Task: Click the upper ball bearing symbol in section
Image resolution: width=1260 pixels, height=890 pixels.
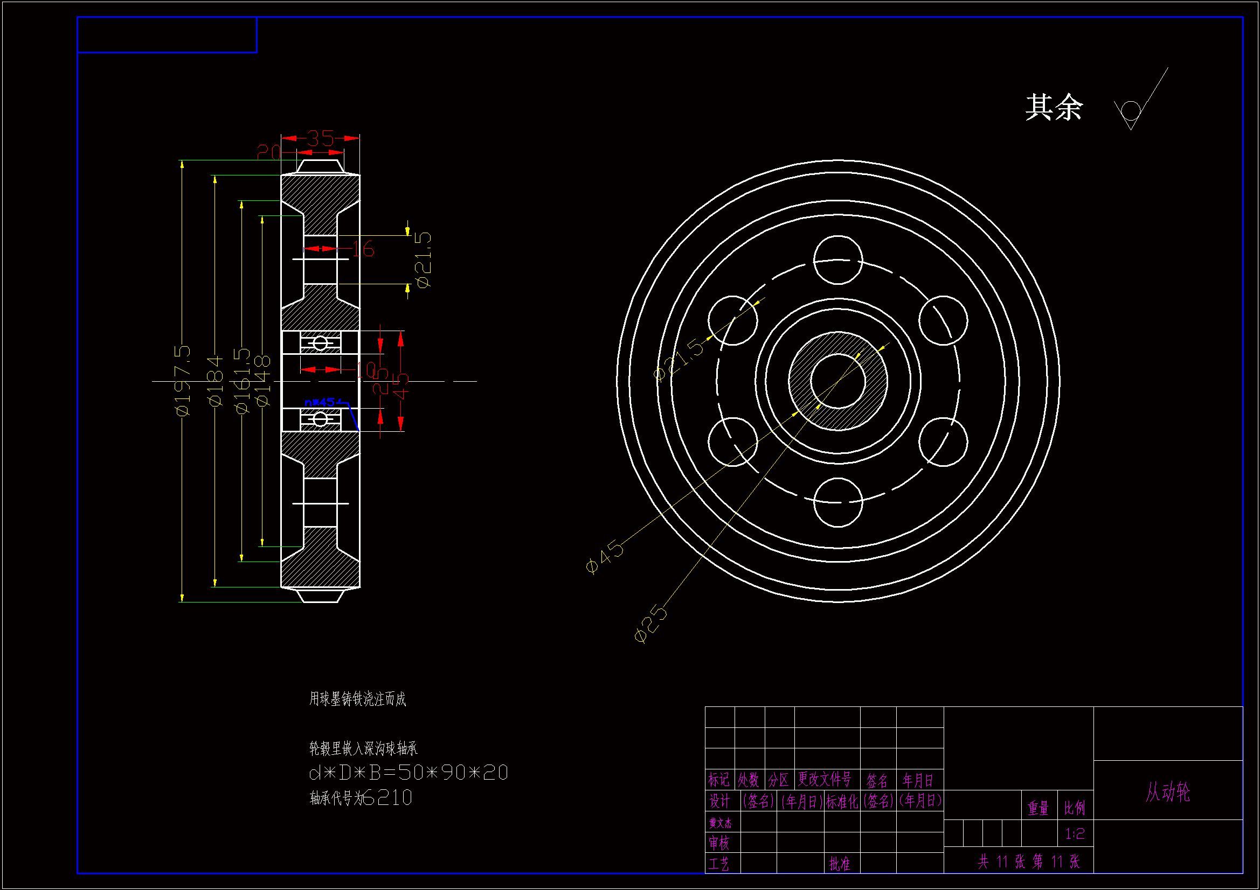Action: tap(321, 344)
